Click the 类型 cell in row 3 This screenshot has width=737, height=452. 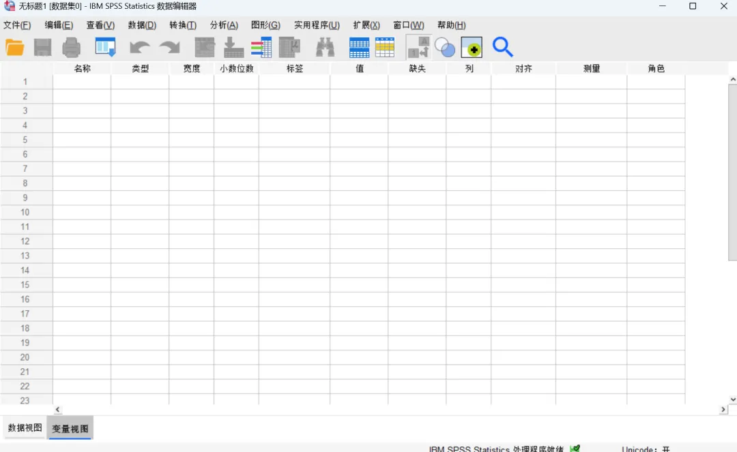coord(140,110)
